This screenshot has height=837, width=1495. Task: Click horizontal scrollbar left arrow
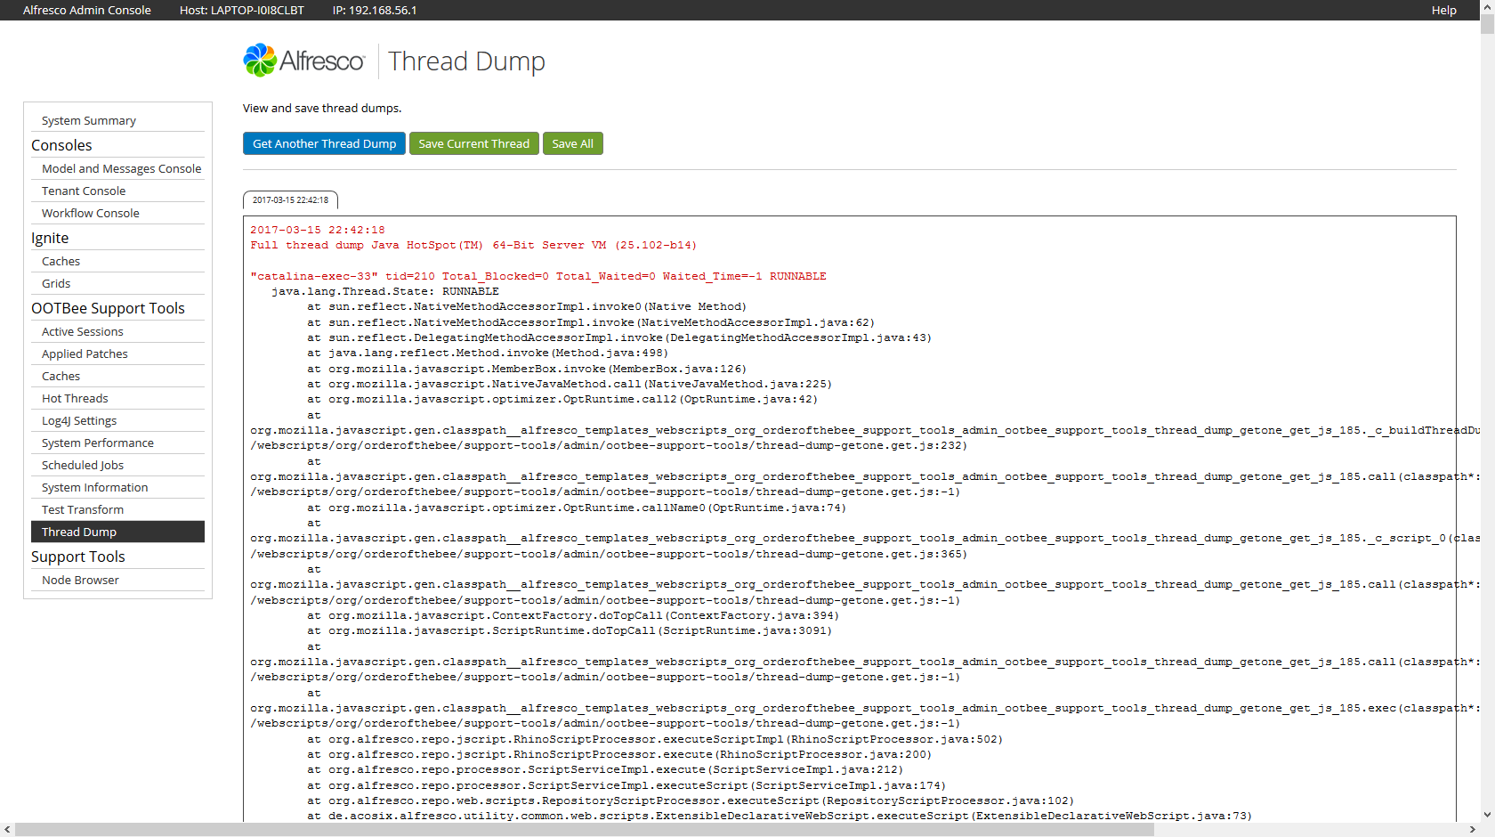[7, 829]
